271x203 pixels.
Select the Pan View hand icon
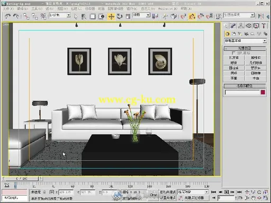253,198
